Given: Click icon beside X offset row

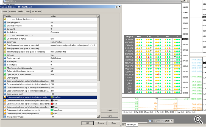Looking at the screenshot, I should coord(5,62).
